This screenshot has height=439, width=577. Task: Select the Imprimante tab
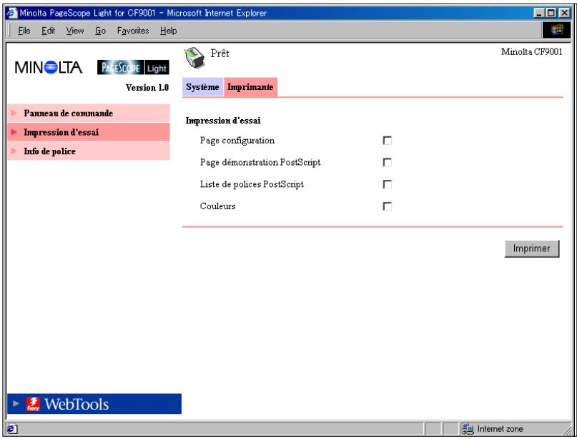click(250, 87)
